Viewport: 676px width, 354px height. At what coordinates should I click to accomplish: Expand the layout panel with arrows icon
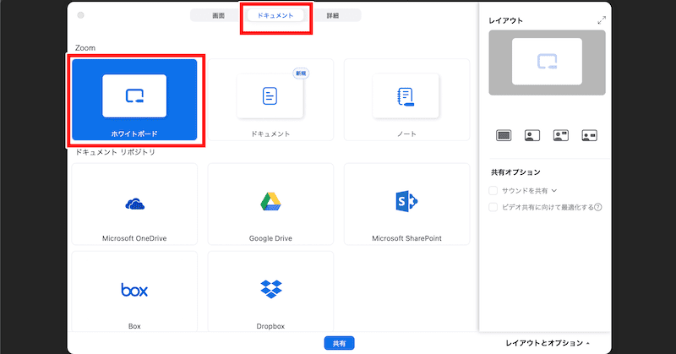tap(602, 20)
